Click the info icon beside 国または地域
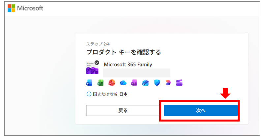 click(x=89, y=94)
